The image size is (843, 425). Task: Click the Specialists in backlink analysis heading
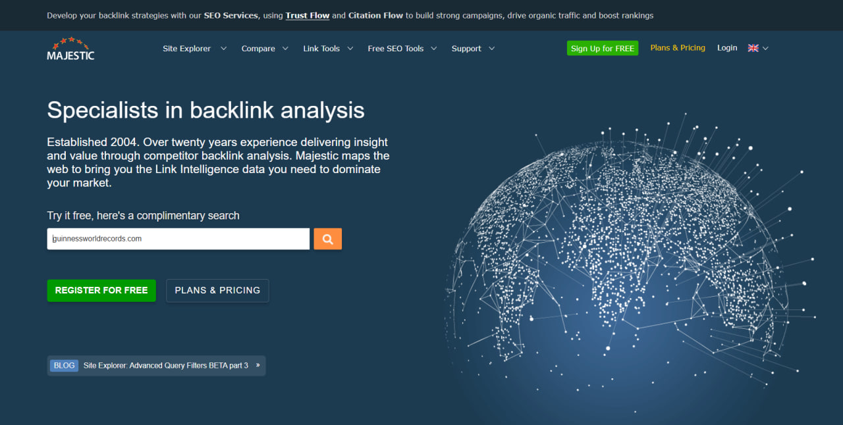(205, 110)
